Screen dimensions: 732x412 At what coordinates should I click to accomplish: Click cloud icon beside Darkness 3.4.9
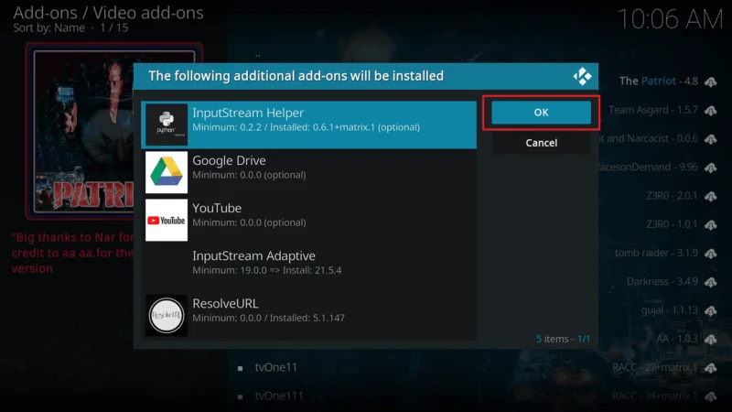711,282
